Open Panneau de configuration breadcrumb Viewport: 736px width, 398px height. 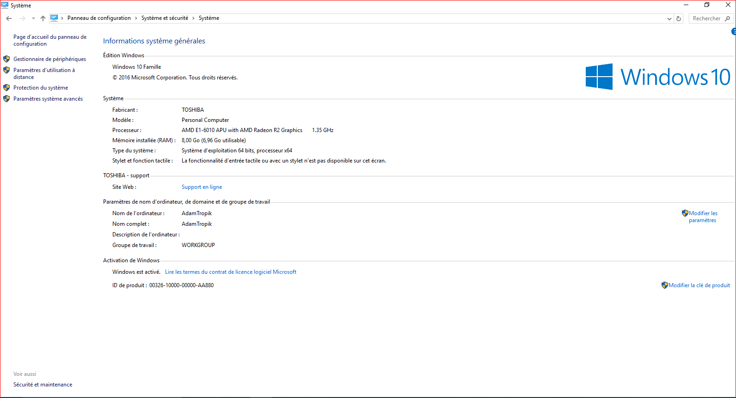click(x=99, y=18)
